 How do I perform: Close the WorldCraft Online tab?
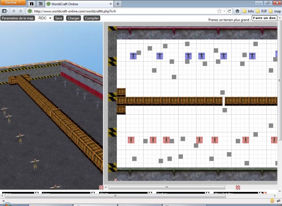pyautogui.click(x=111, y=4)
